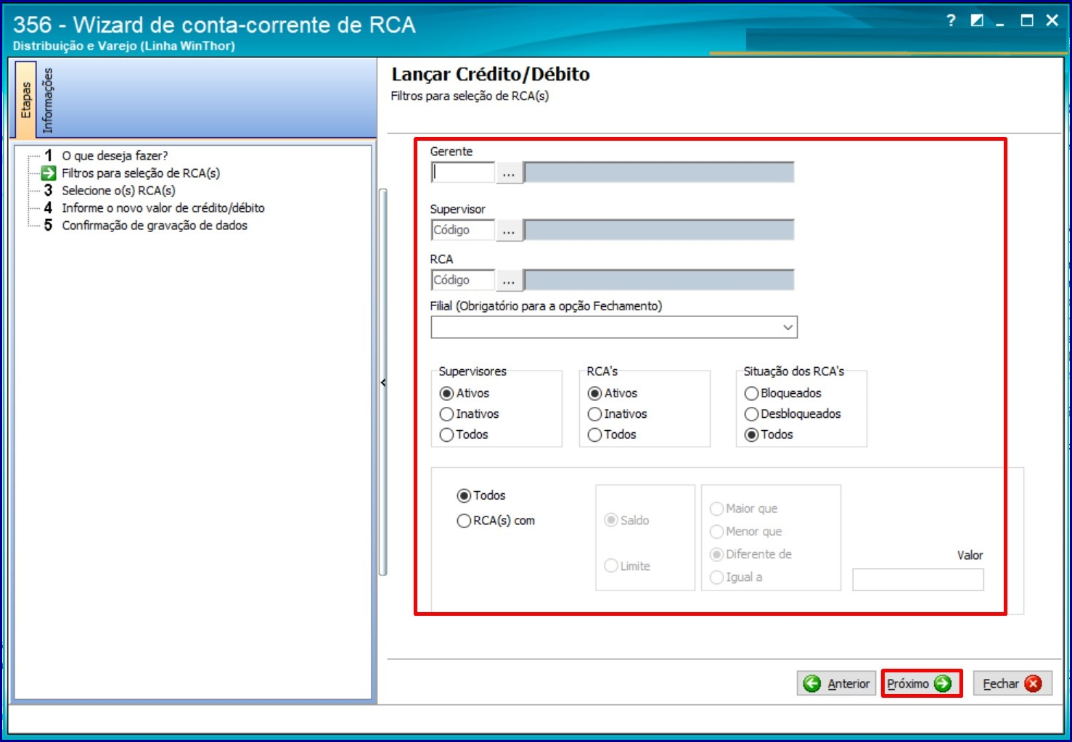Open the help question mark icon
Viewport: 1072px width, 742px height.
951,20
